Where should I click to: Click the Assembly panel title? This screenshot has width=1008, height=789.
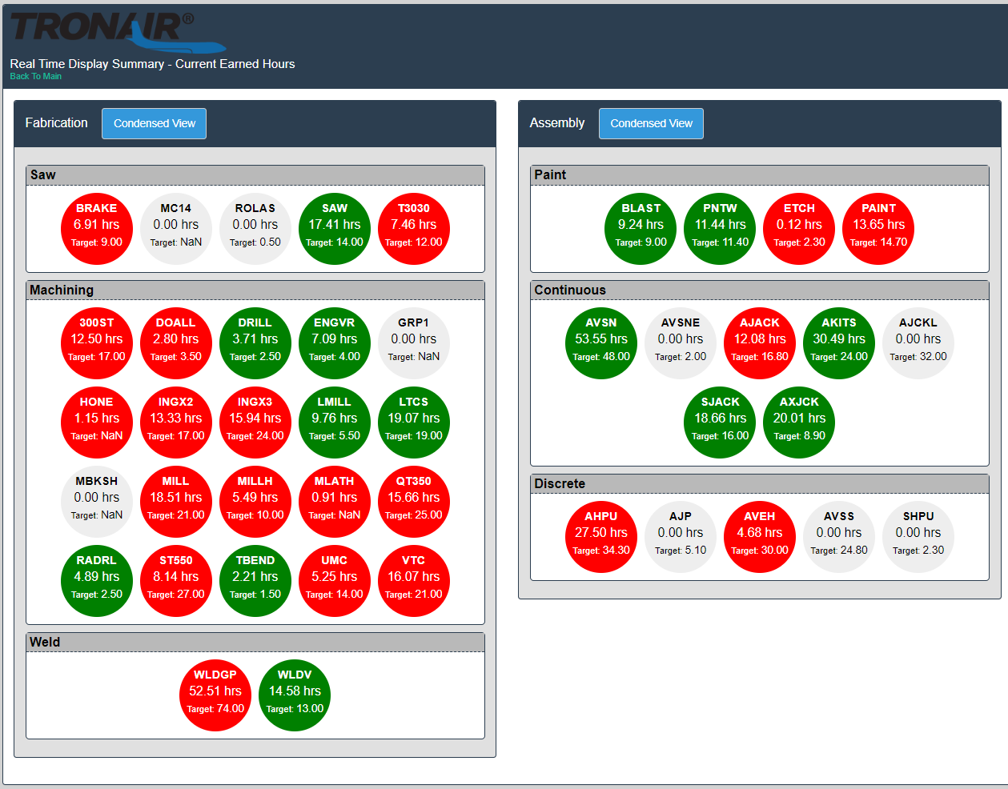coord(557,123)
